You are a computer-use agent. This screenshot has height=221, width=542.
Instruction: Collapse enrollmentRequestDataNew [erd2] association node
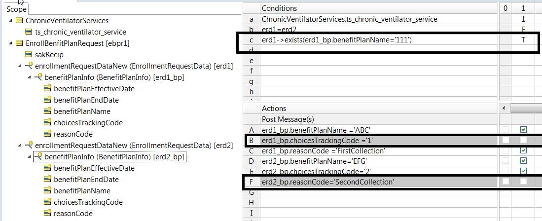[x=20, y=145]
